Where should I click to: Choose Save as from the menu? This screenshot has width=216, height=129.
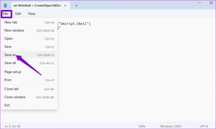(x=29, y=55)
